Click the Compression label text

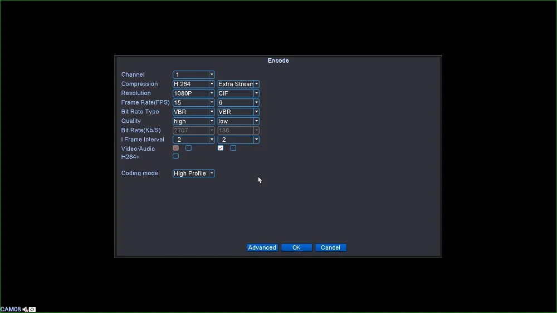click(139, 84)
